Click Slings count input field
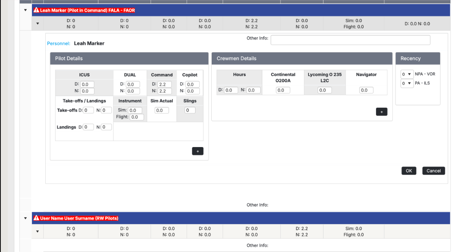The width and height of the screenshot is (453, 252). click(x=190, y=110)
